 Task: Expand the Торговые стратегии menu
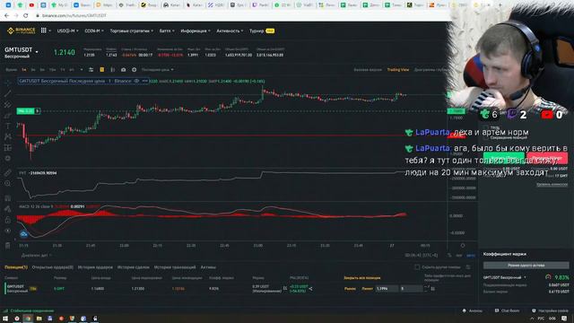[x=132, y=31]
